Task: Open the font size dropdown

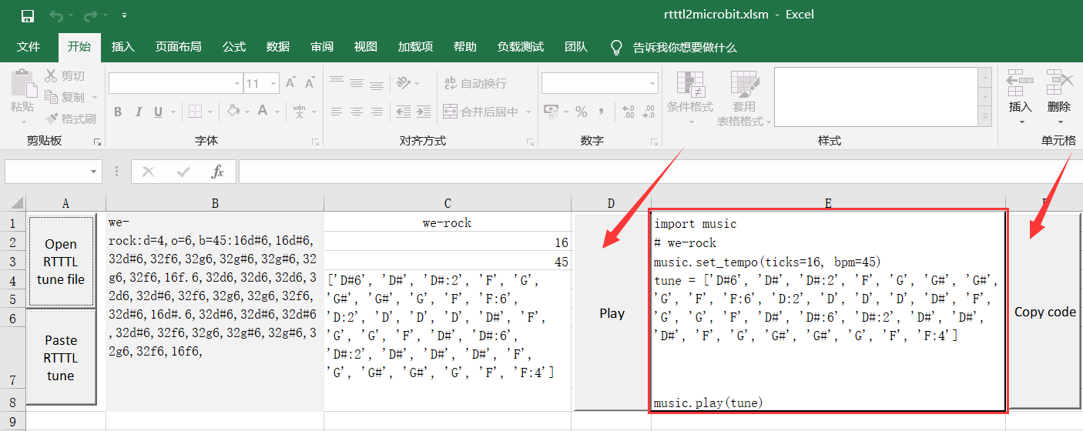Action: [274, 83]
